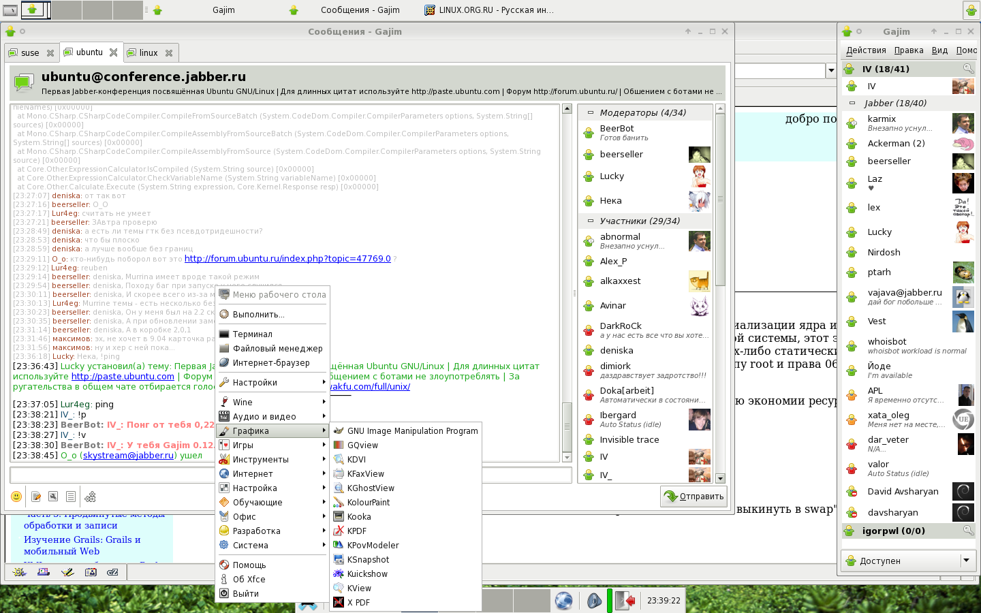Viewport: 981px width, 613px height.
Task: Click the logout door icon in bottom panel
Action: pos(626,600)
